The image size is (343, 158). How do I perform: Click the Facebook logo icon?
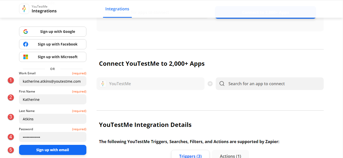26,44
